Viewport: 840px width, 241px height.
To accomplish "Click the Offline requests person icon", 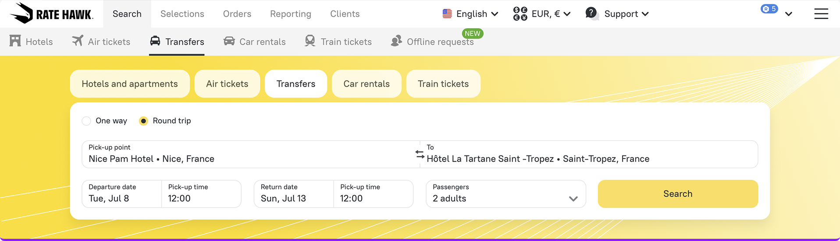I will click(396, 41).
